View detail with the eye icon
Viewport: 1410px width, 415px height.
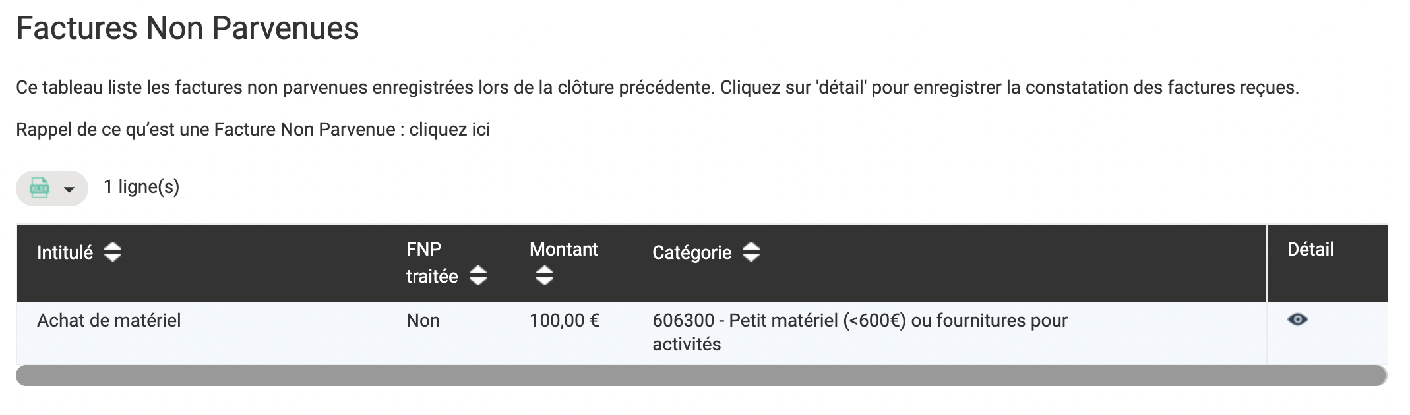pos(1297,319)
